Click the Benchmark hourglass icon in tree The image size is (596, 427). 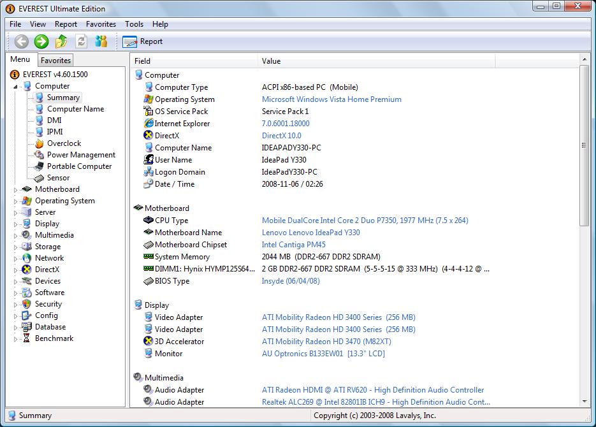27,338
